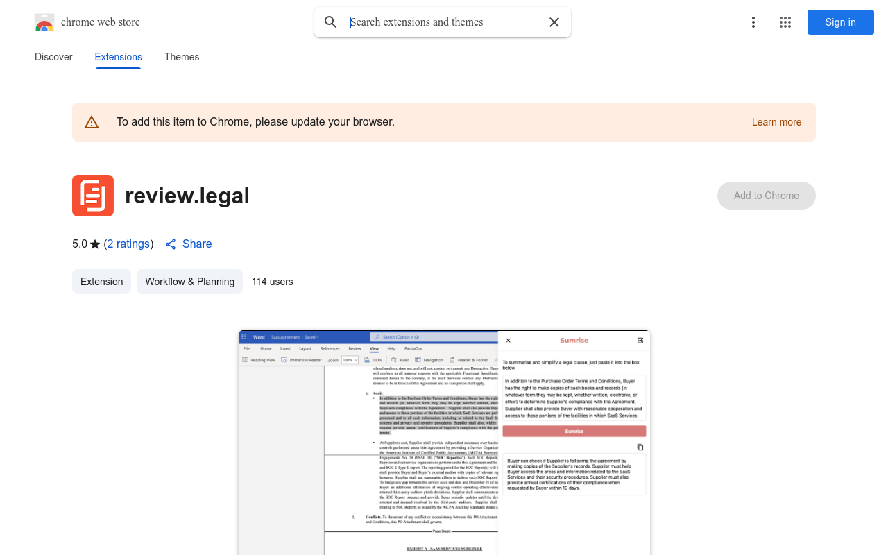Switch to the Themes tab
Screen dimensions: 888x555
tap(182, 57)
